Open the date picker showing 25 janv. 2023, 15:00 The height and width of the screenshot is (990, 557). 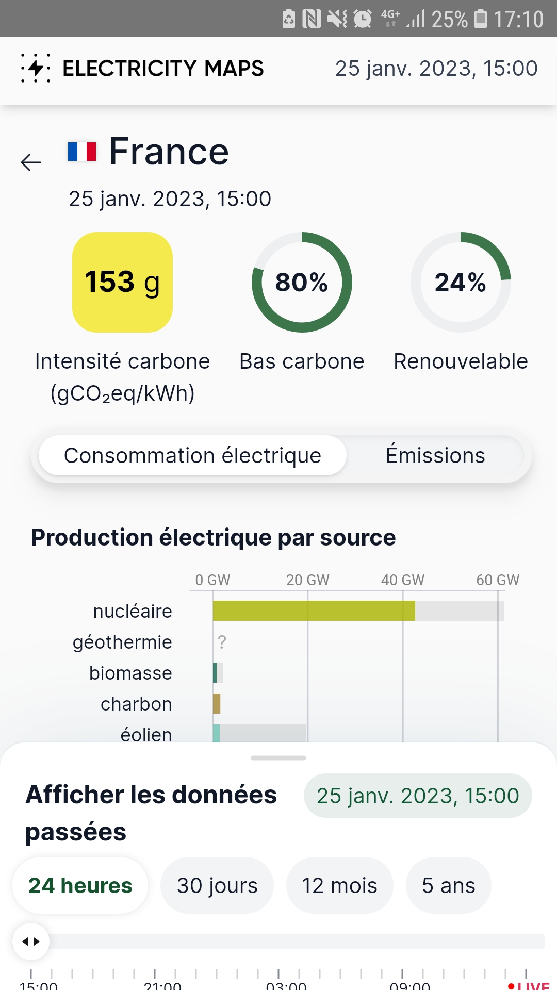click(x=418, y=795)
